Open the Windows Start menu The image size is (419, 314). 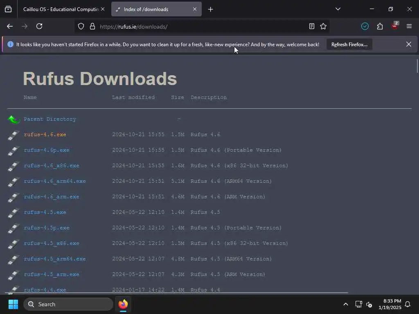pyautogui.click(x=13, y=304)
